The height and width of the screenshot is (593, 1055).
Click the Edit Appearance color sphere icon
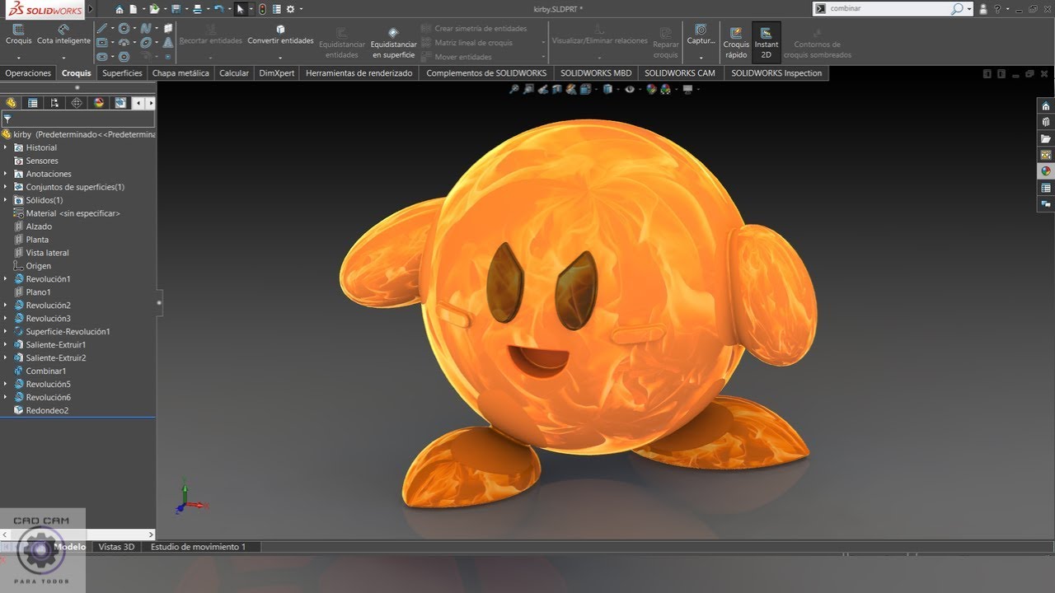tap(650, 89)
